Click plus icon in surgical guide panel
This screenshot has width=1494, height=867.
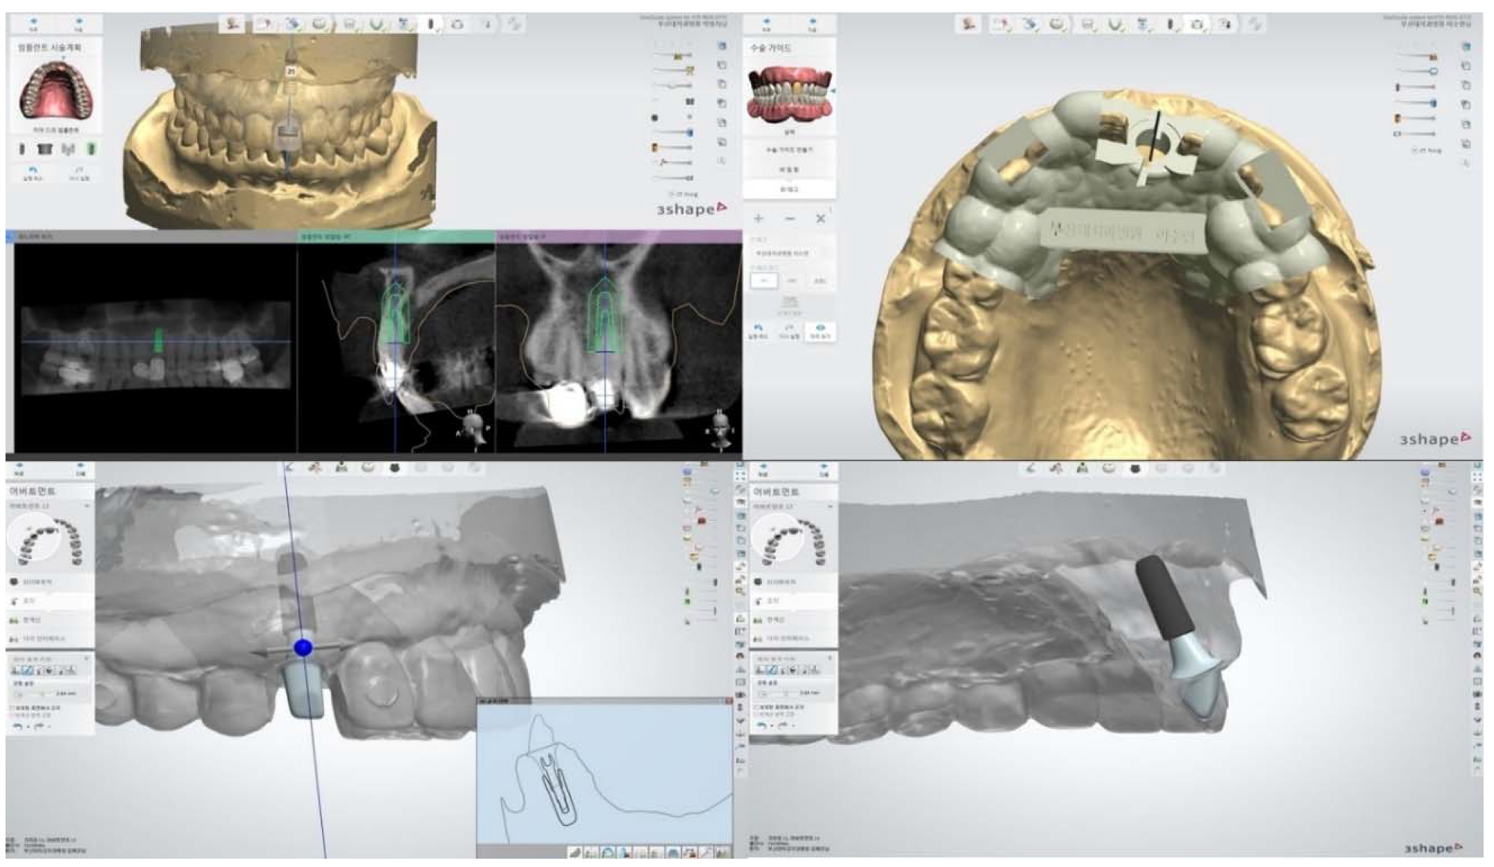point(758,218)
